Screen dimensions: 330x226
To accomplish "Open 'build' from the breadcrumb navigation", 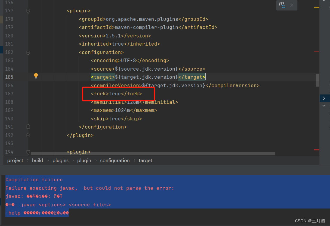I will [x=37, y=160].
